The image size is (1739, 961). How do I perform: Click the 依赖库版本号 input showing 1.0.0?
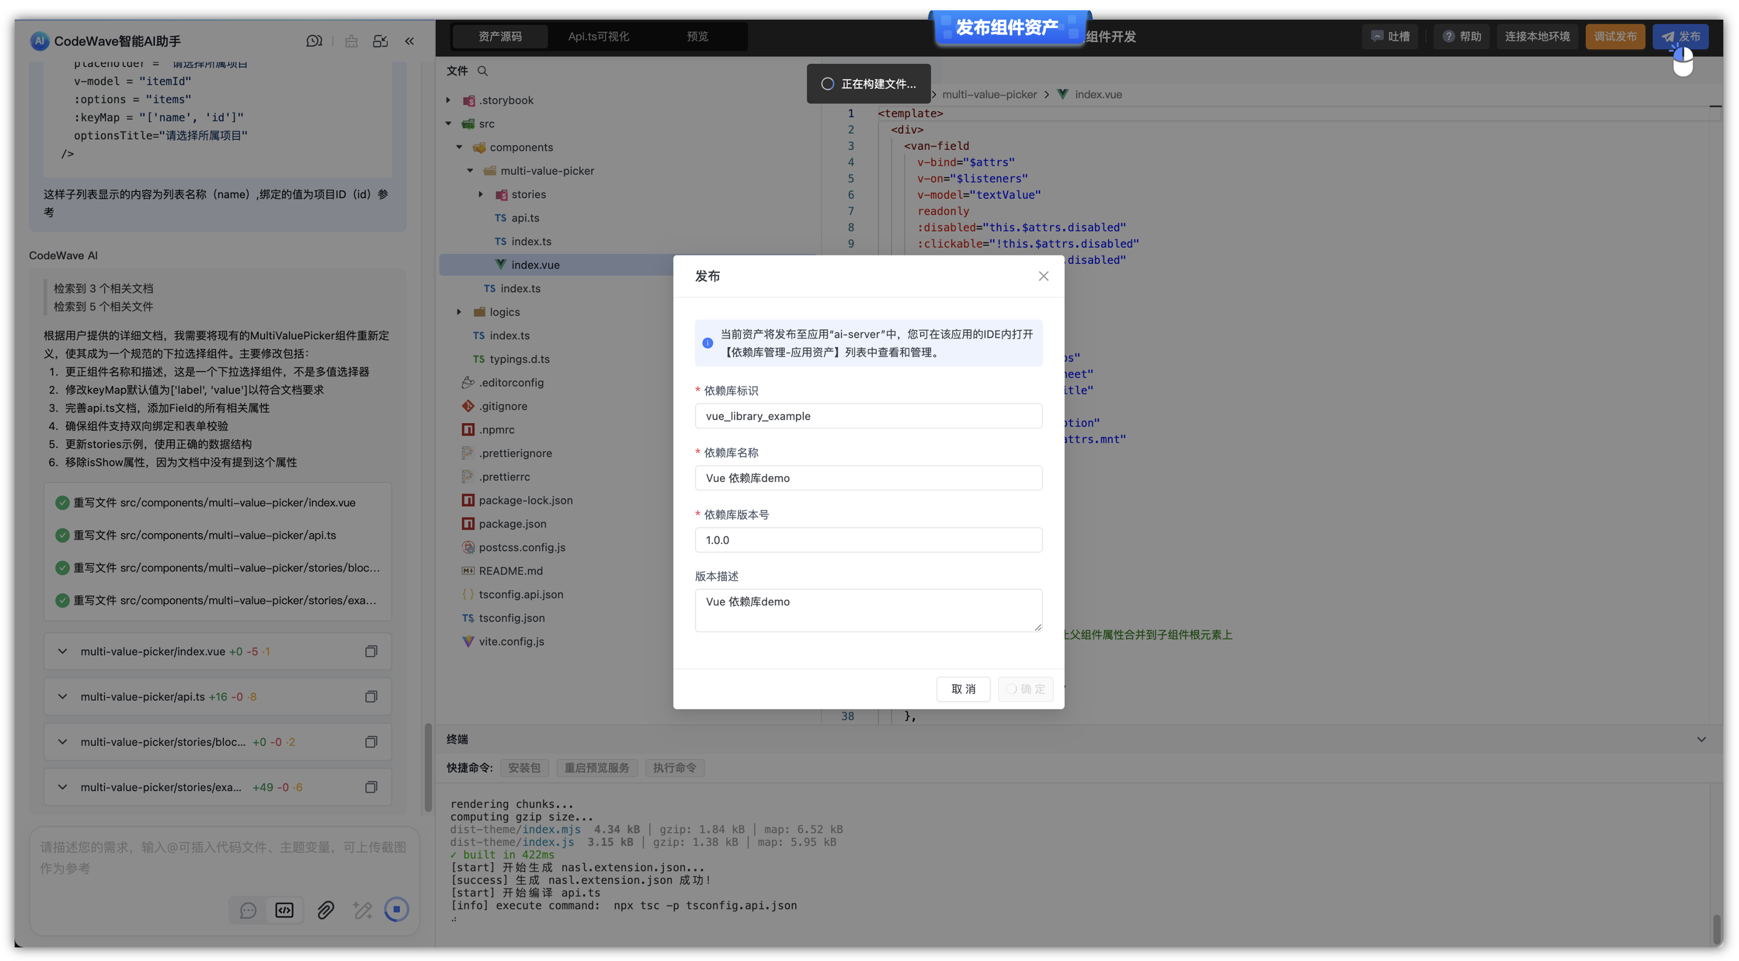(x=868, y=540)
